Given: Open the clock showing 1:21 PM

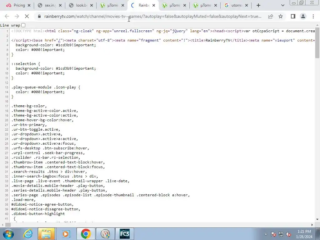Looking at the screenshot, I should pos(304,234).
